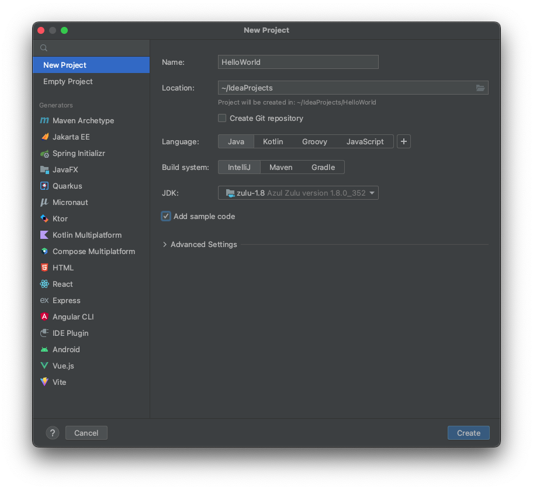Choose the Angular CLI generator label
533x490 pixels.
(73, 317)
